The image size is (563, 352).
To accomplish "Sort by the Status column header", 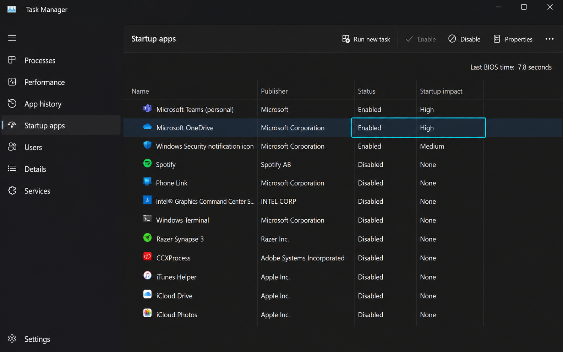I will [366, 91].
